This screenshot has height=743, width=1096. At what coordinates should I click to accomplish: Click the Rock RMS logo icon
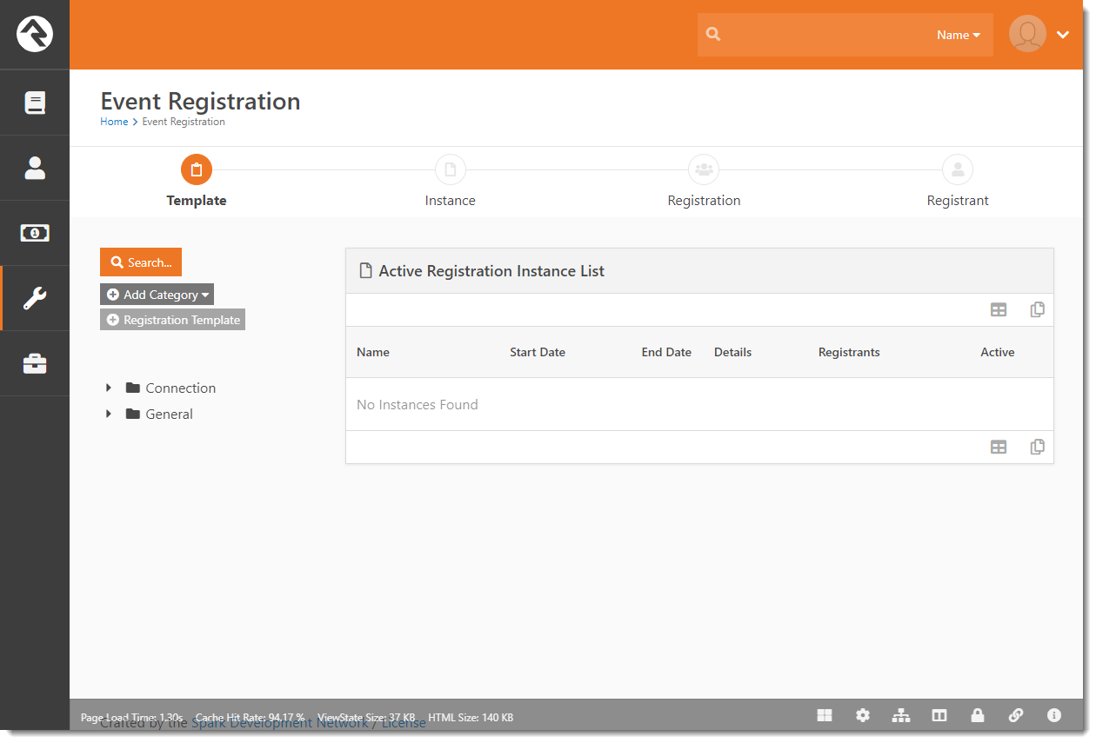(x=35, y=34)
